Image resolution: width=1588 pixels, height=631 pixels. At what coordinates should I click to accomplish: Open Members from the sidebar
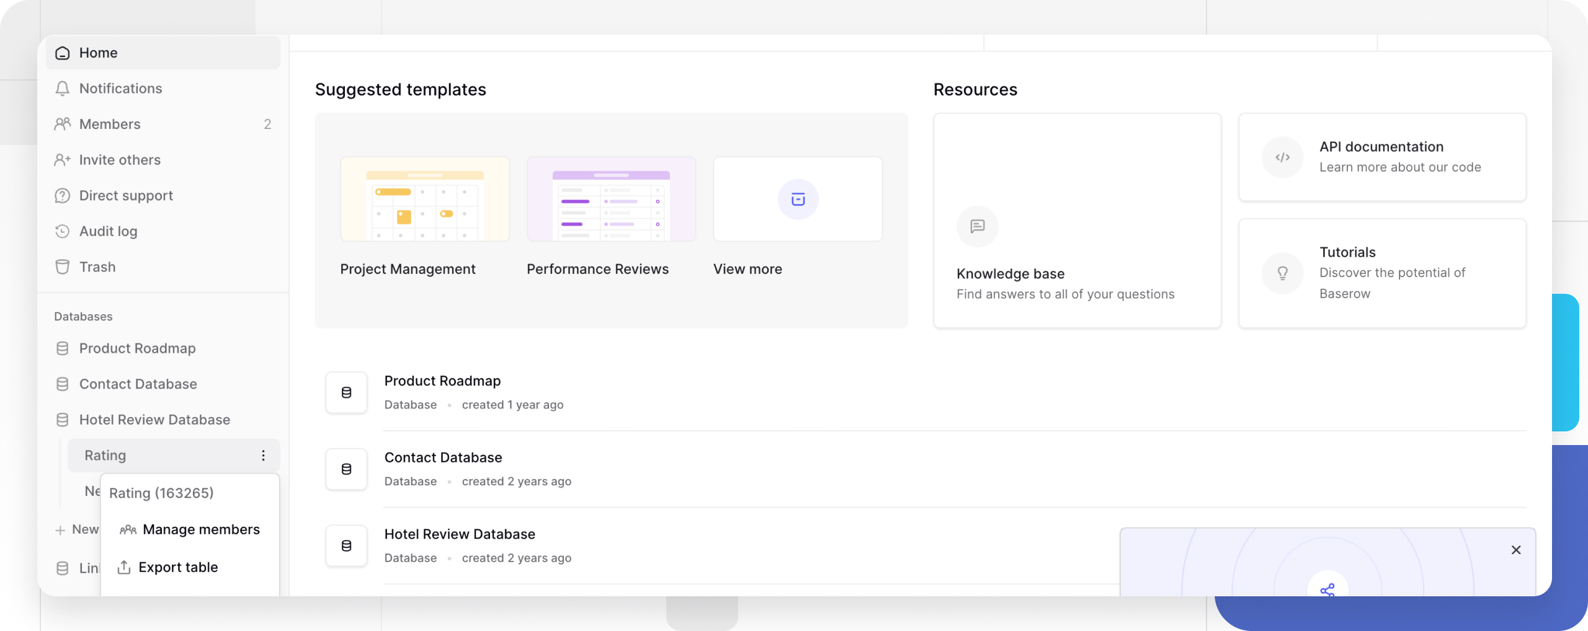[110, 125]
